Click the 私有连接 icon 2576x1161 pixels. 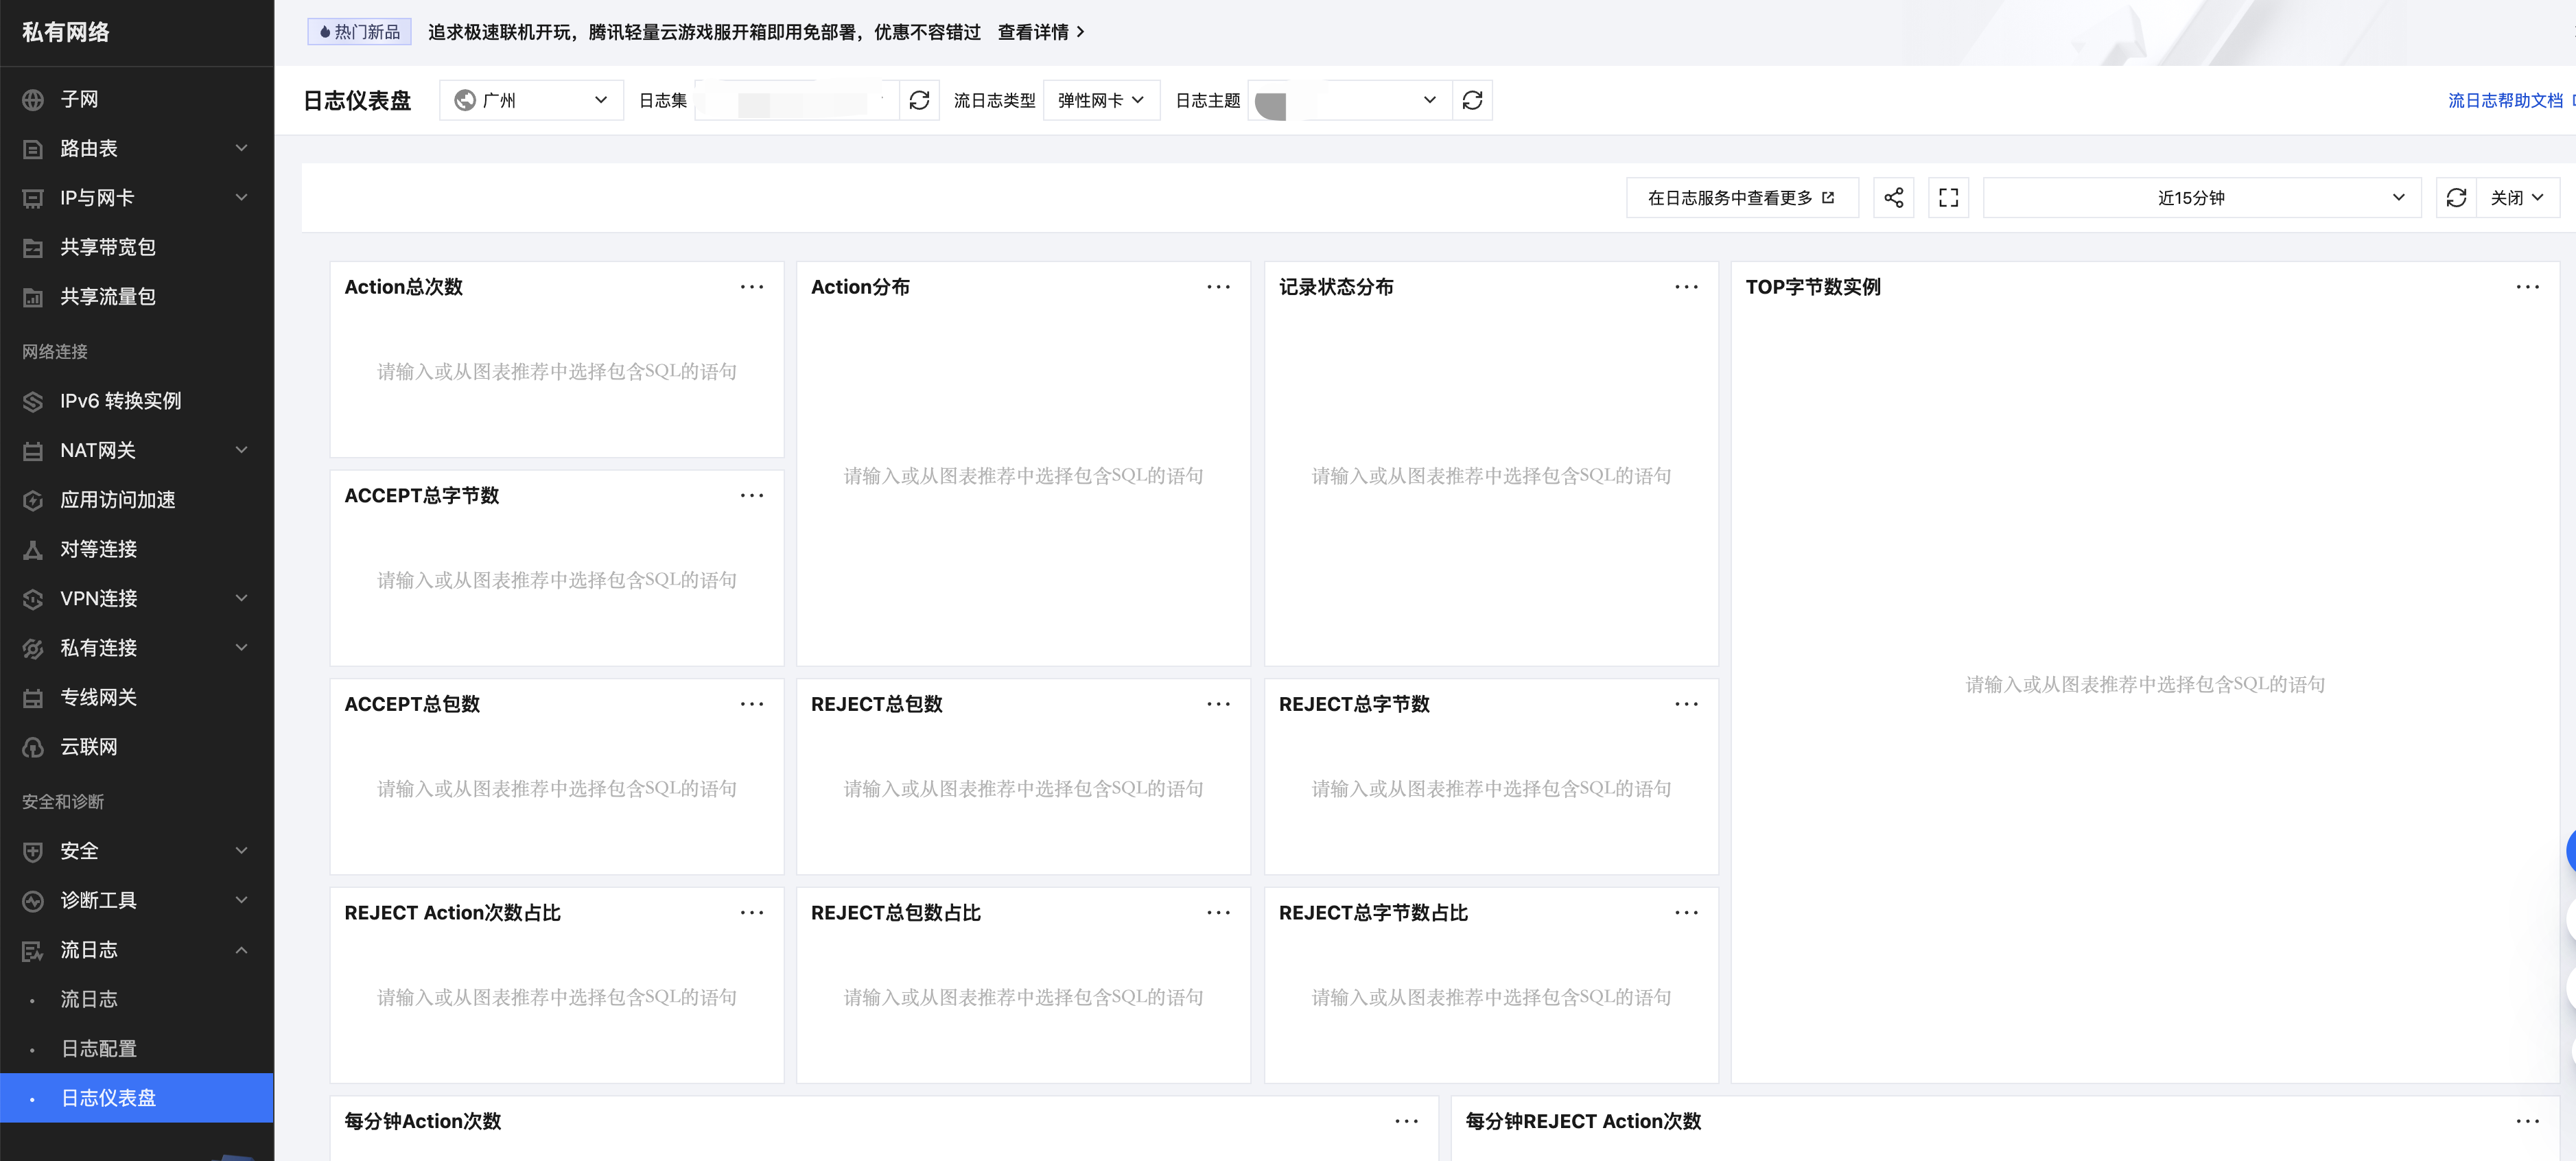click(33, 648)
